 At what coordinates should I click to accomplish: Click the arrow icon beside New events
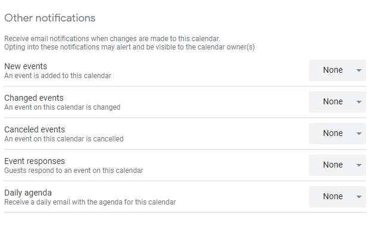(x=359, y=70)
